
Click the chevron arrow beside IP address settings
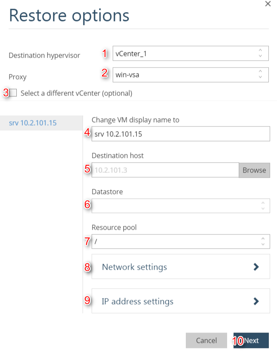(x=256, y=301)
